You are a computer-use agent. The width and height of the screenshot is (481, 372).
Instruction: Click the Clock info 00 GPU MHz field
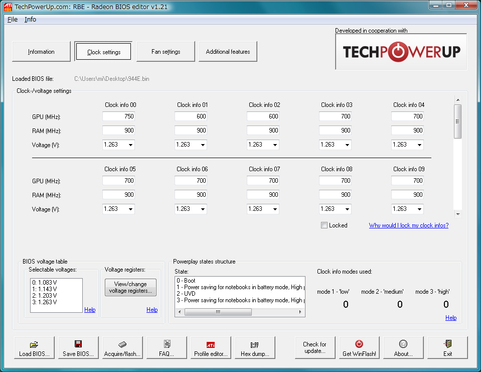(119, 116)
